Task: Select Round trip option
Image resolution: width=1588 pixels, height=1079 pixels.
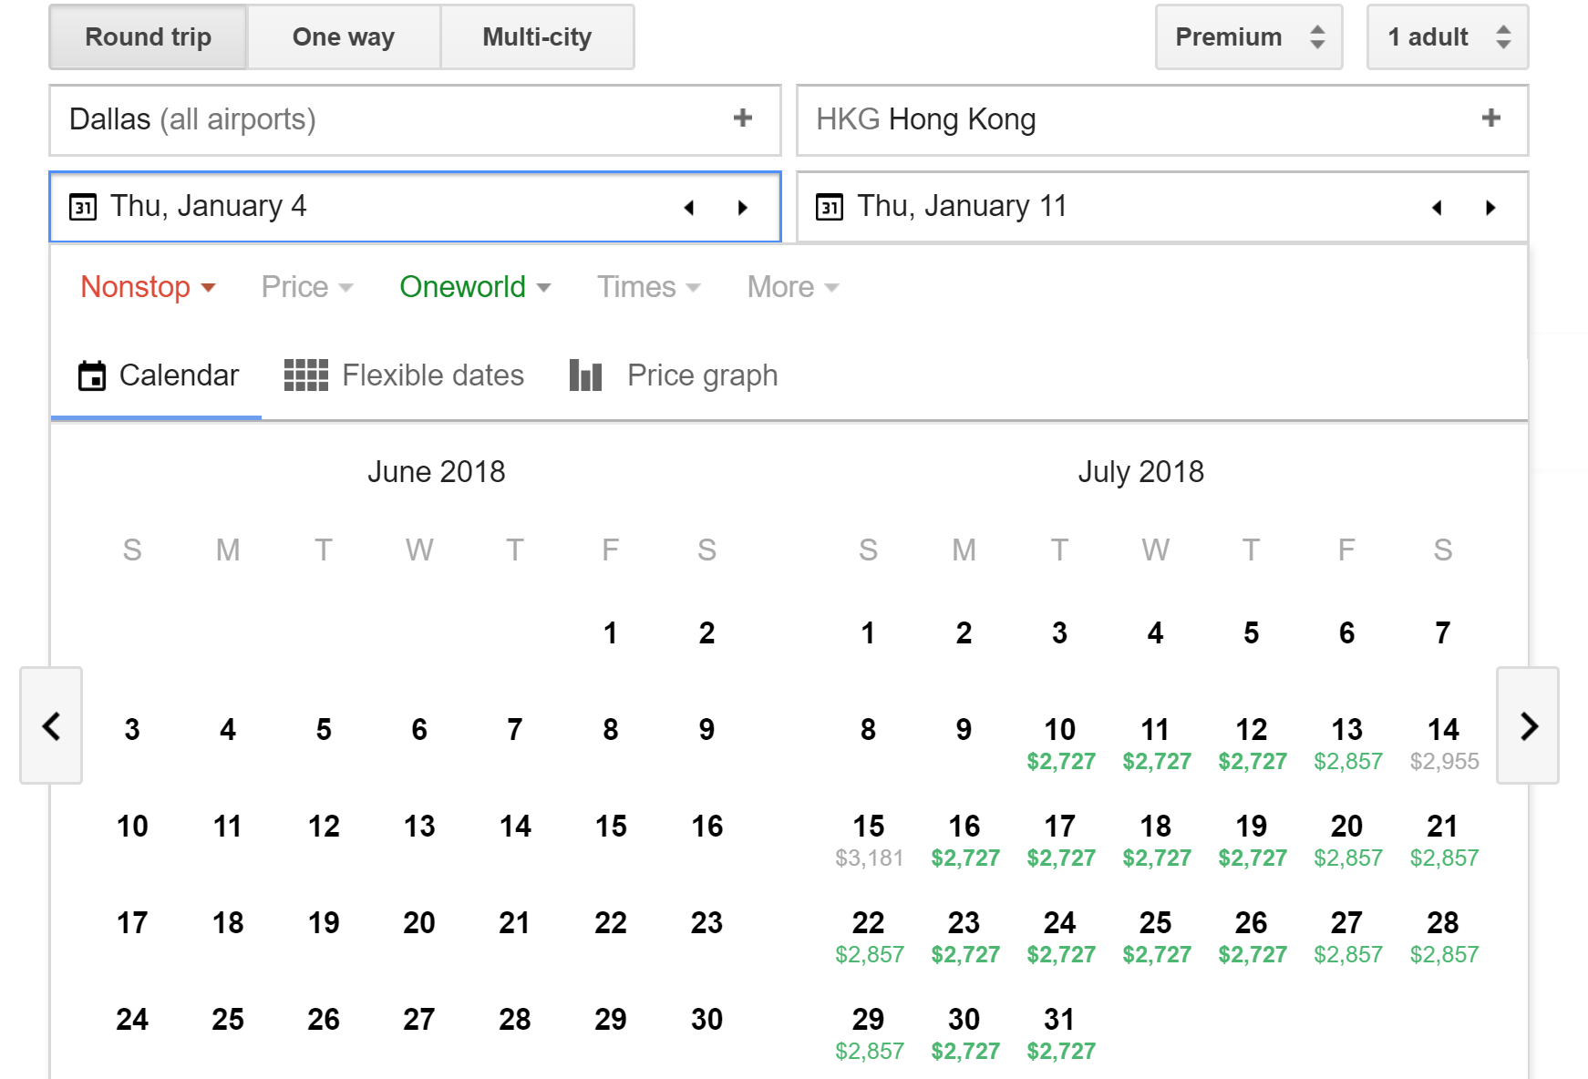Action: pos(148,37)
